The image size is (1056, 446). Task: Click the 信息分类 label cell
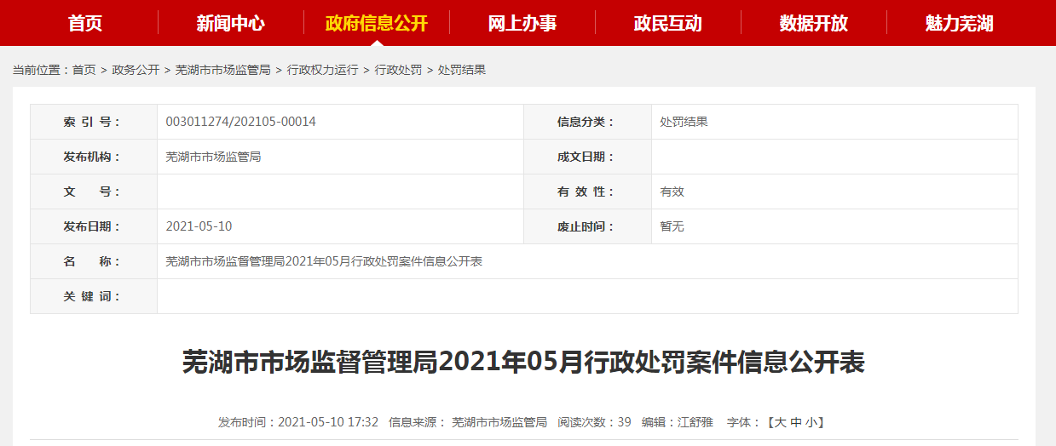(x=588, y=122)
